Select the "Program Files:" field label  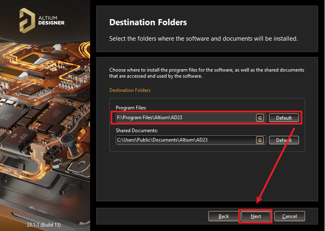(131, 108)
